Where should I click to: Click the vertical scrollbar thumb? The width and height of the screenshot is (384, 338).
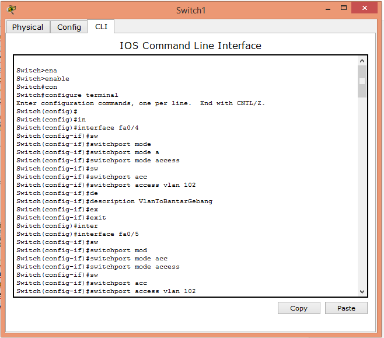tap(362, 81)
